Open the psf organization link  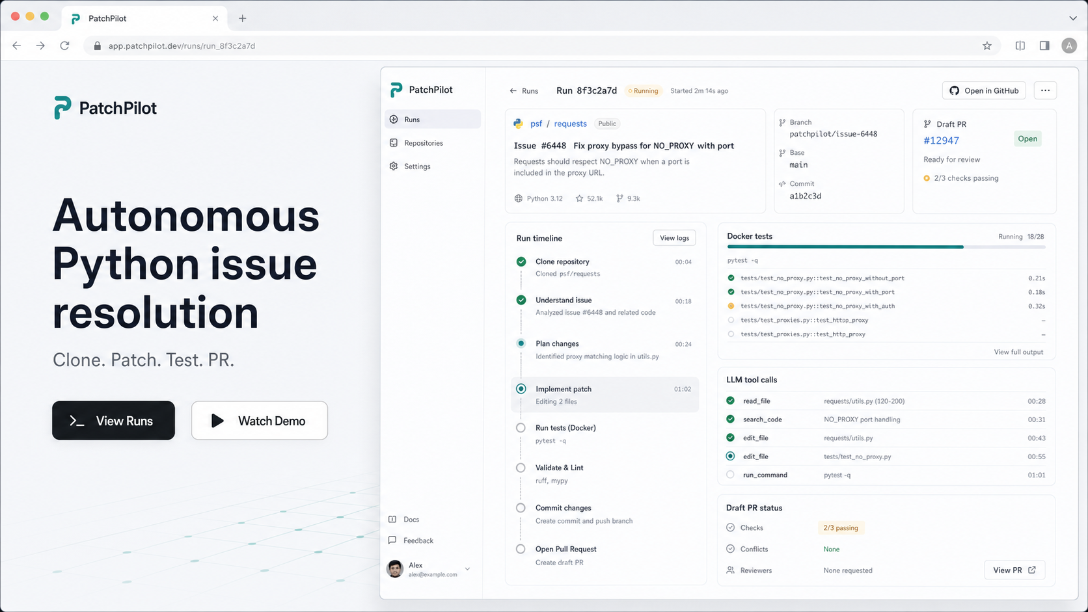click(536, 124)
